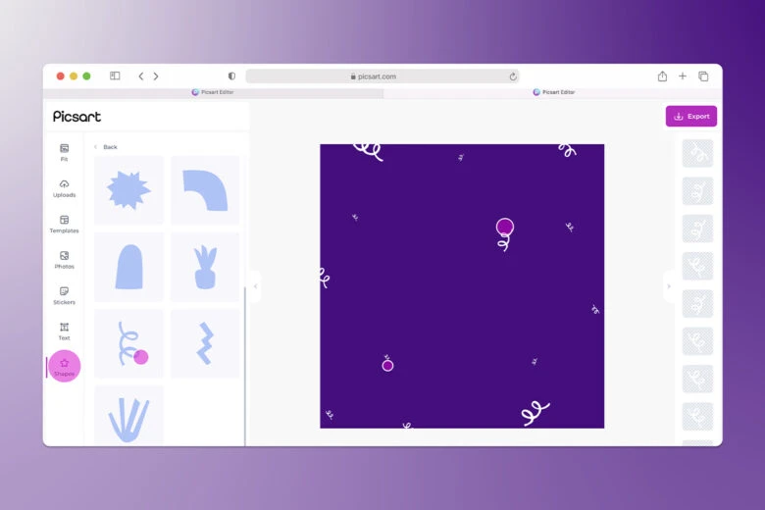The height and width of the screenshot is (510, 765).
Task: Add the potted plant shape
Action: [x=205, y=267]
